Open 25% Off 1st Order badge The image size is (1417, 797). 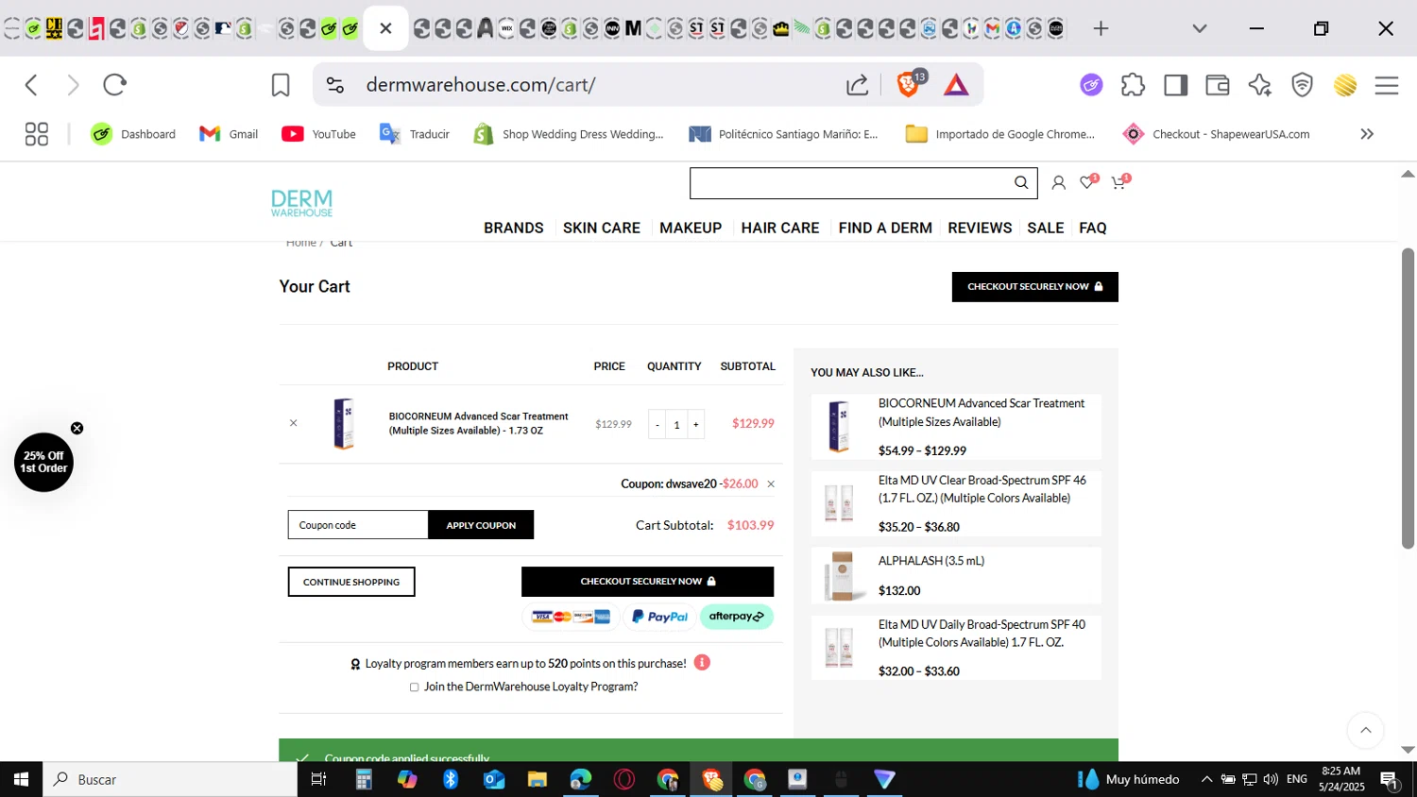coord(43,462)
